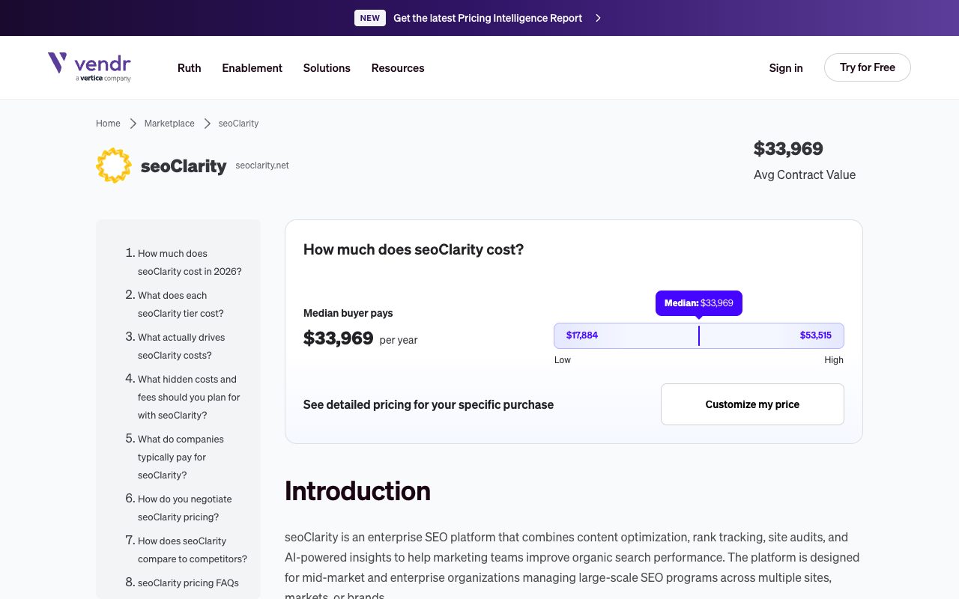This screenshot has width=959, height=599.
Task: Jump to 'What do companies typically pay' section
Action: (181, 457)
